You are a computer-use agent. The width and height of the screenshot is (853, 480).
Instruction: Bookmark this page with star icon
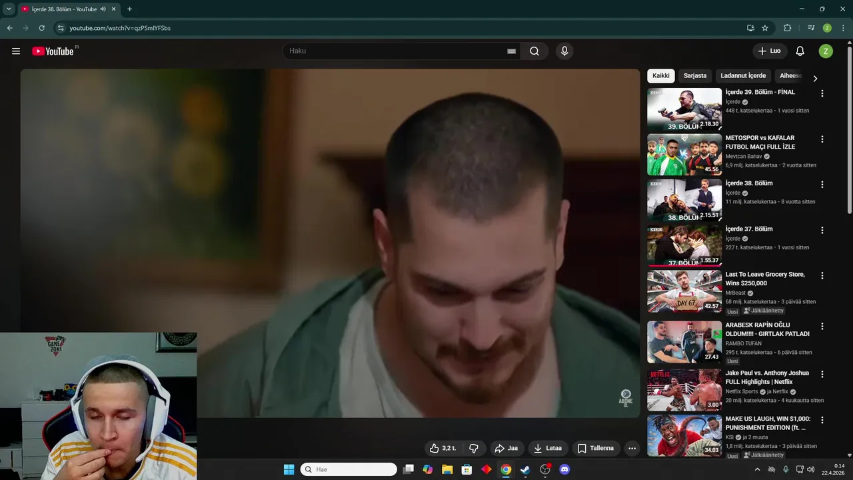coord(765,28)
